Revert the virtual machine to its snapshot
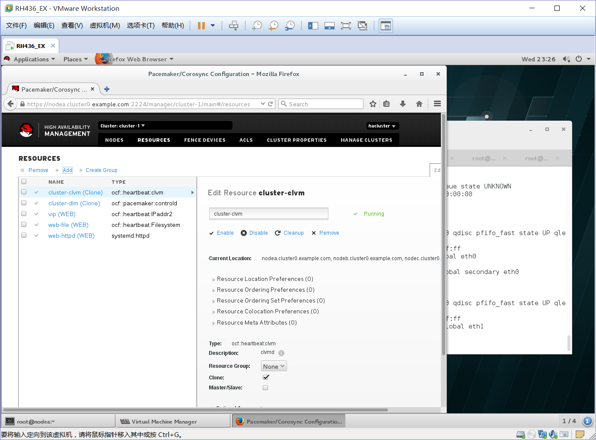Screen dimensions: 596x440 coord(273,26)
